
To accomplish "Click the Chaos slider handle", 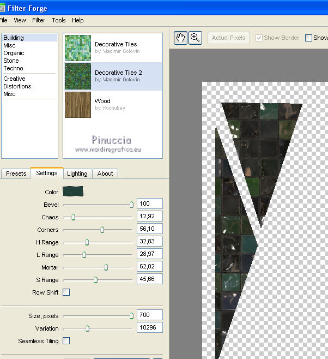I will click(x=73, y=217).
